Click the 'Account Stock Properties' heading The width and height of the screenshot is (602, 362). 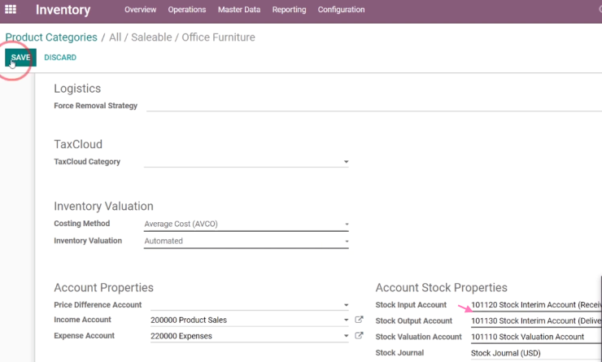442,287
